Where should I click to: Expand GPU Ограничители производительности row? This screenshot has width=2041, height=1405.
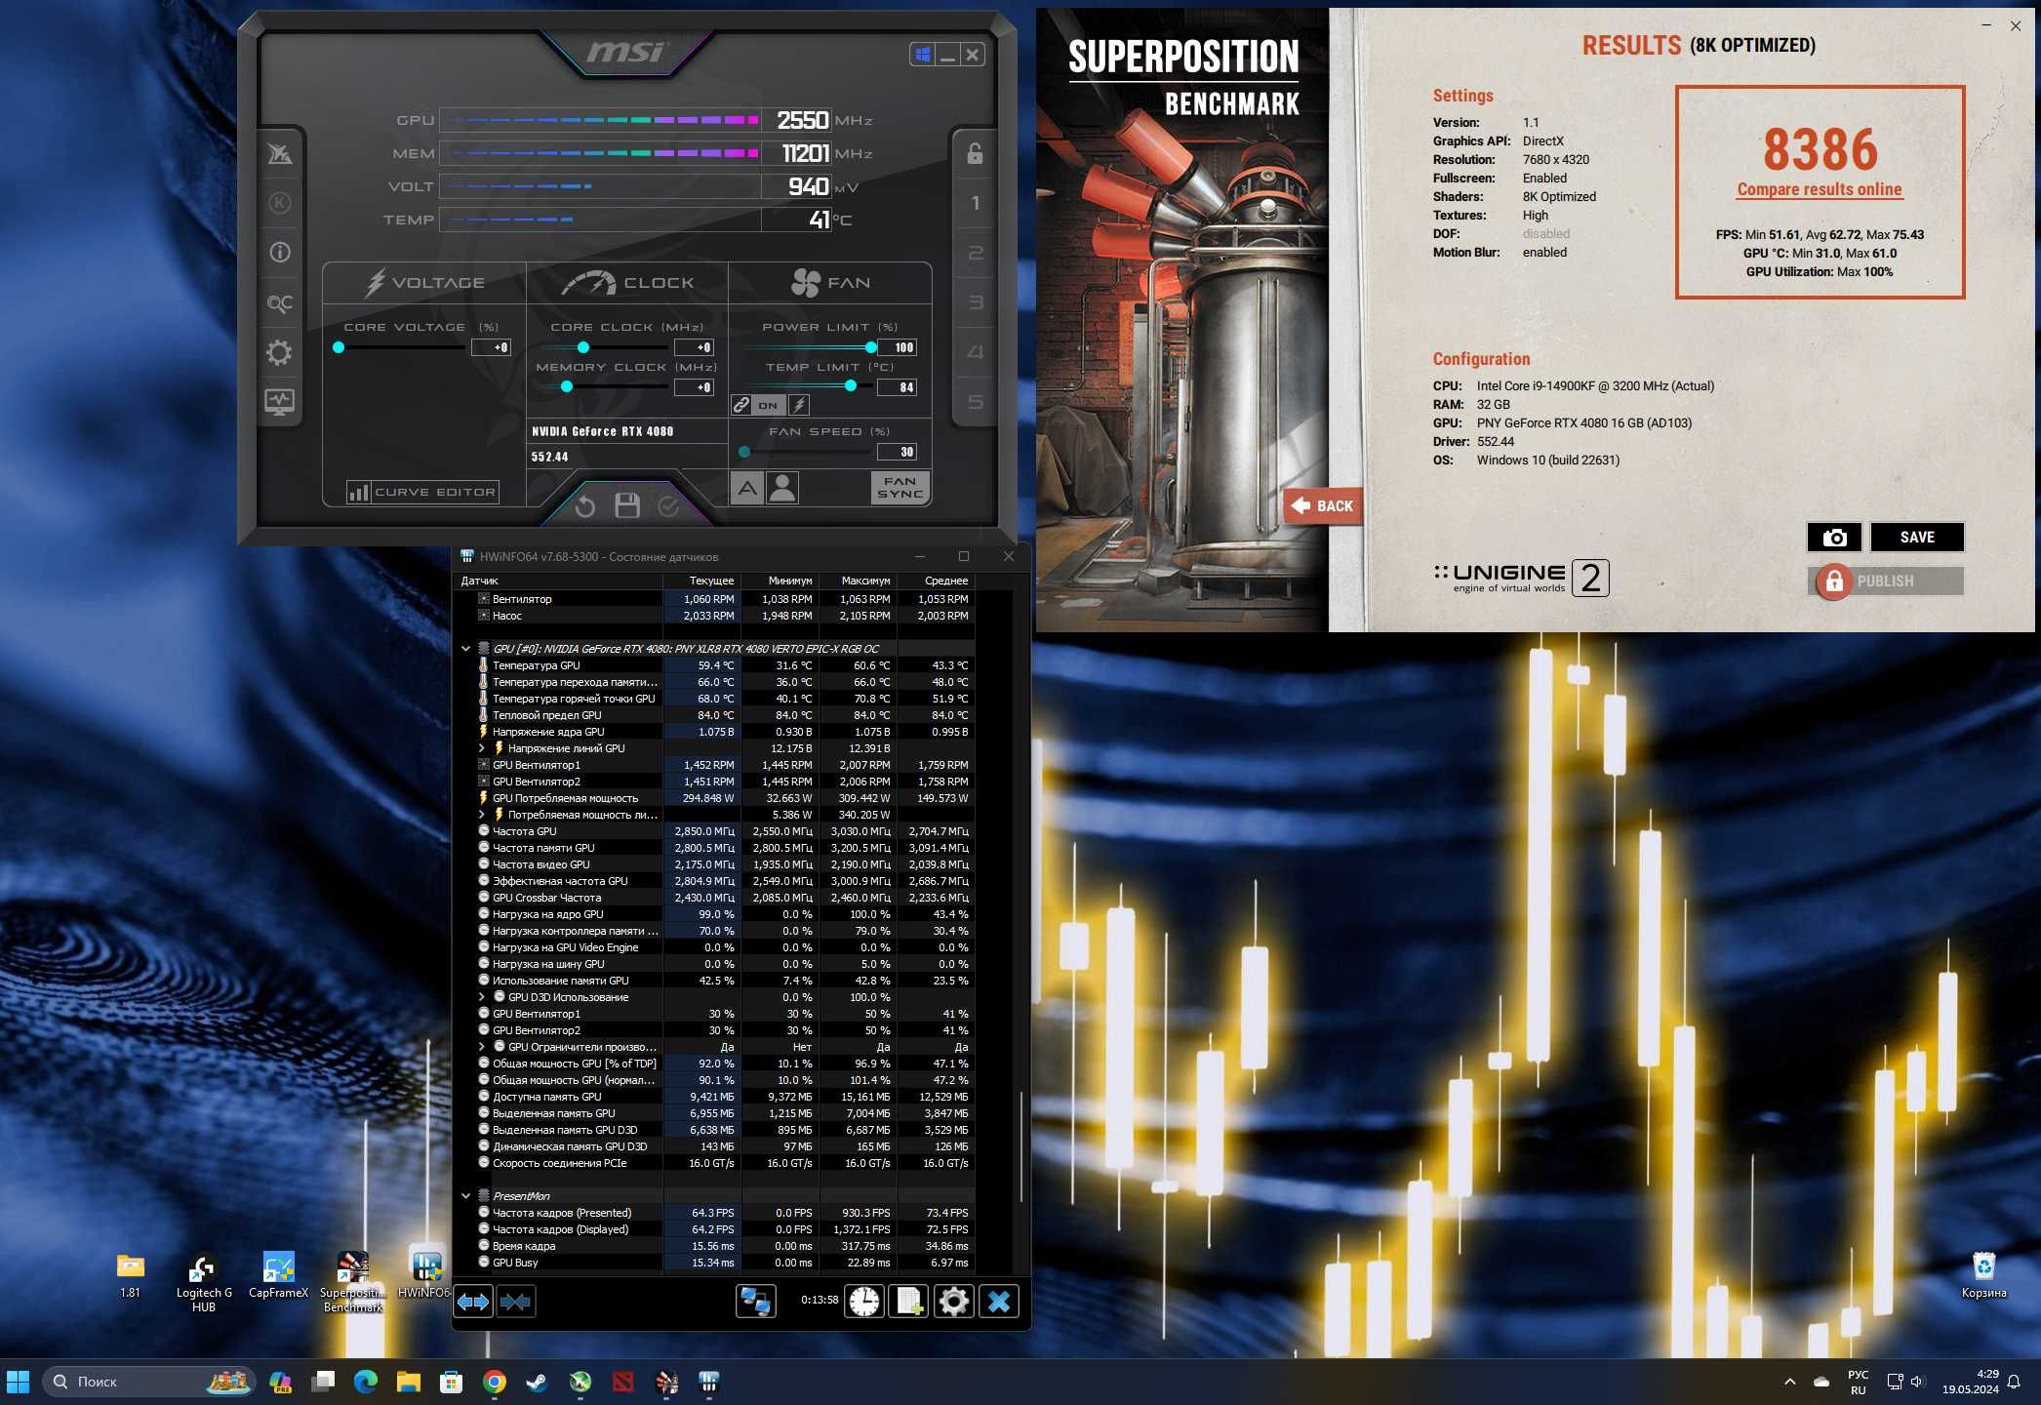(482, 1047)
